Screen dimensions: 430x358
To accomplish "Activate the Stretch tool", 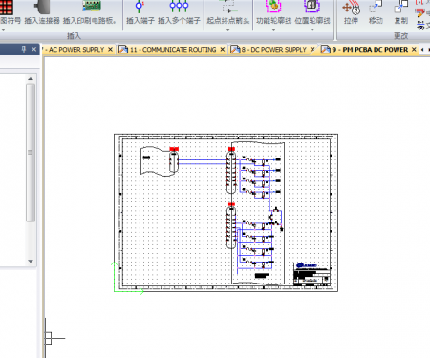I will coord(351,8).
